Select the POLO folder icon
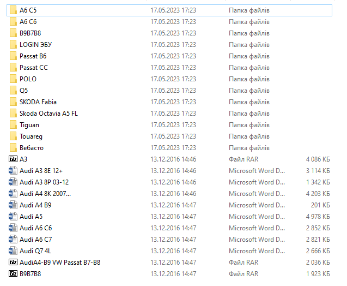The image size is (347, 286). [x=13, y=79]
